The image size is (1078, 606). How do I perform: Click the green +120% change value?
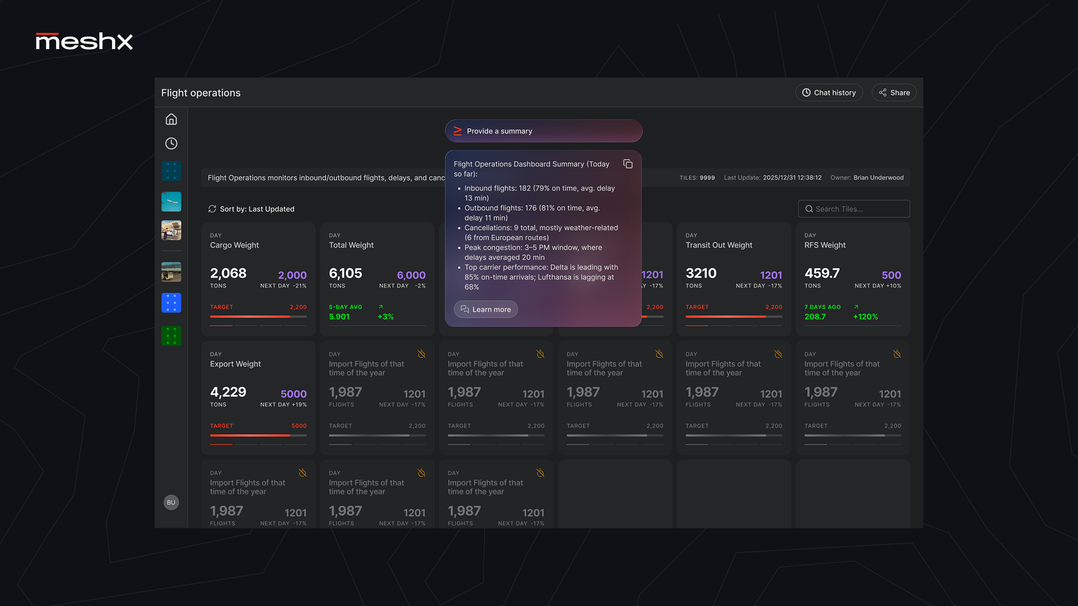[865, 317]
